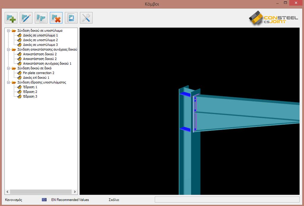
Task: Click the icon of Δοκός σε υποστύλωμα 2
Action: pyautogui.click(x=19, y=40)
